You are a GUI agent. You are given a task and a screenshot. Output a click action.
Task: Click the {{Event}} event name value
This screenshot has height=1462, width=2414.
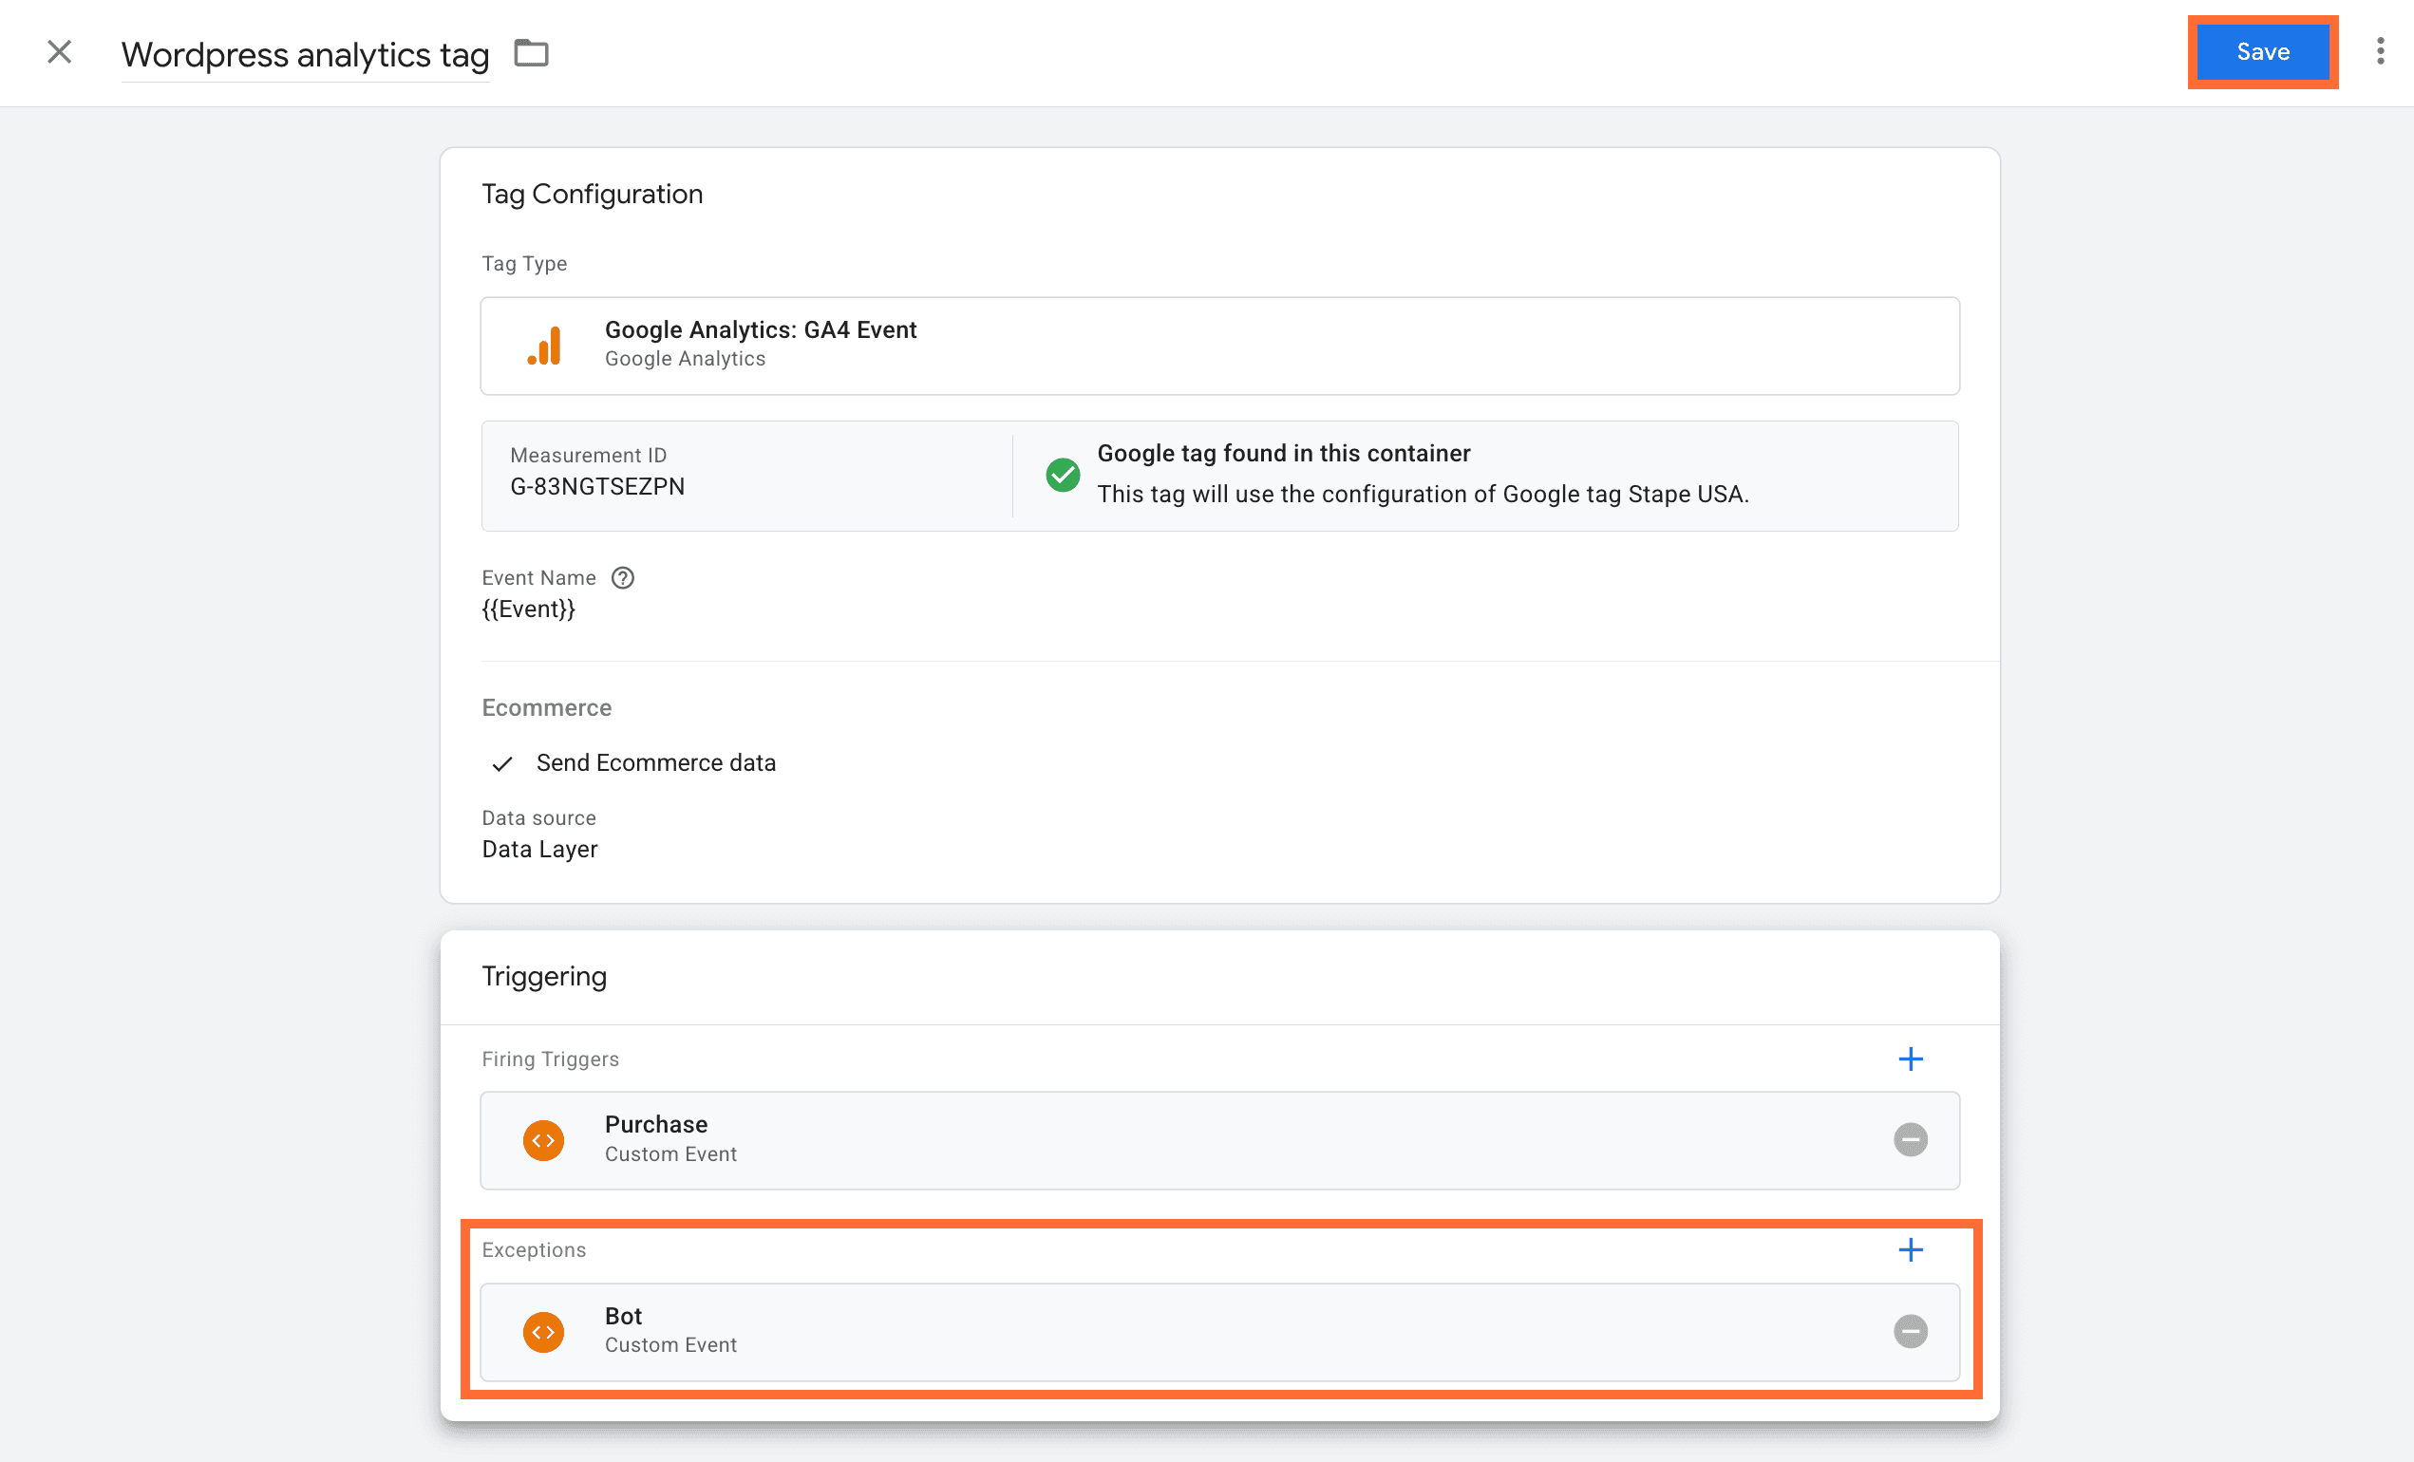coord(528,609)
